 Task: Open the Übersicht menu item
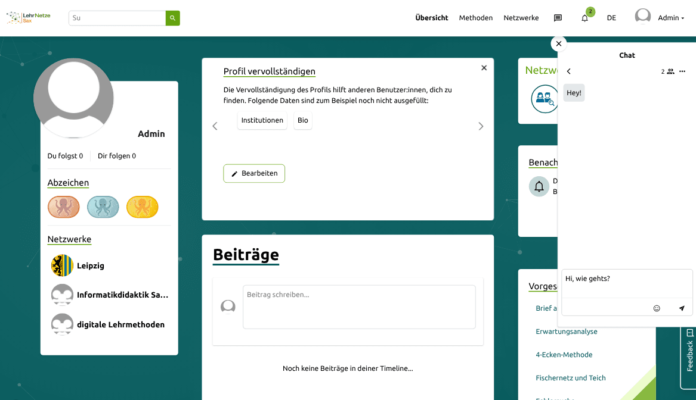click(x=431, y=18)
